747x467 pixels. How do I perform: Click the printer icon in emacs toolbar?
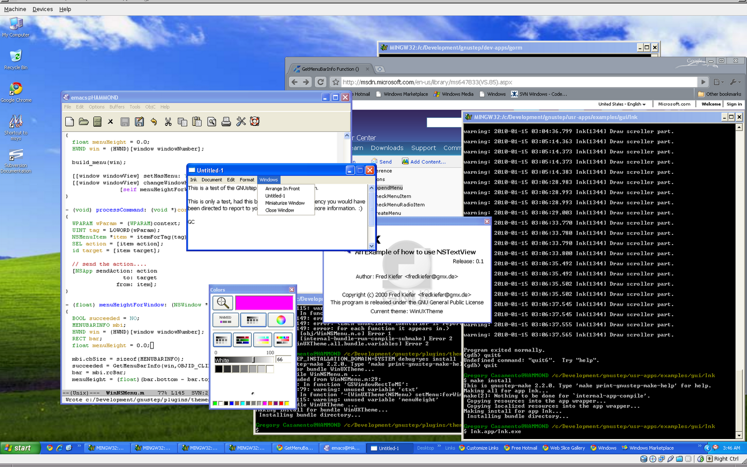point(226,122)
